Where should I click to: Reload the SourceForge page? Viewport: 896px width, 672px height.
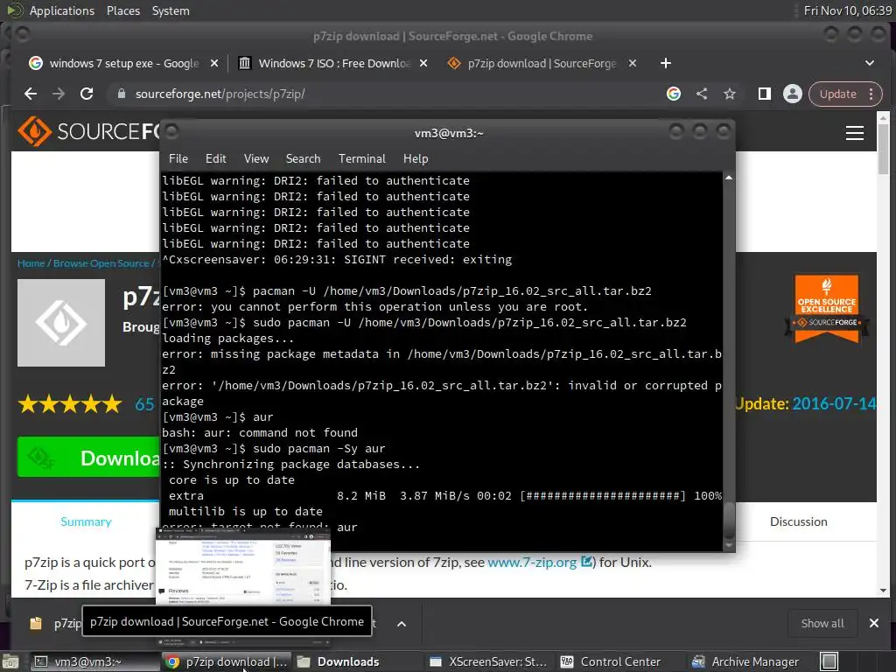pyautogui.click(x=87, y=94)
